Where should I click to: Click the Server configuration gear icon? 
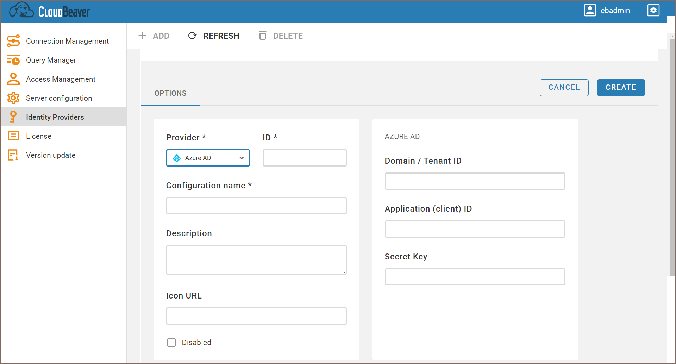[x=13, y=98]
